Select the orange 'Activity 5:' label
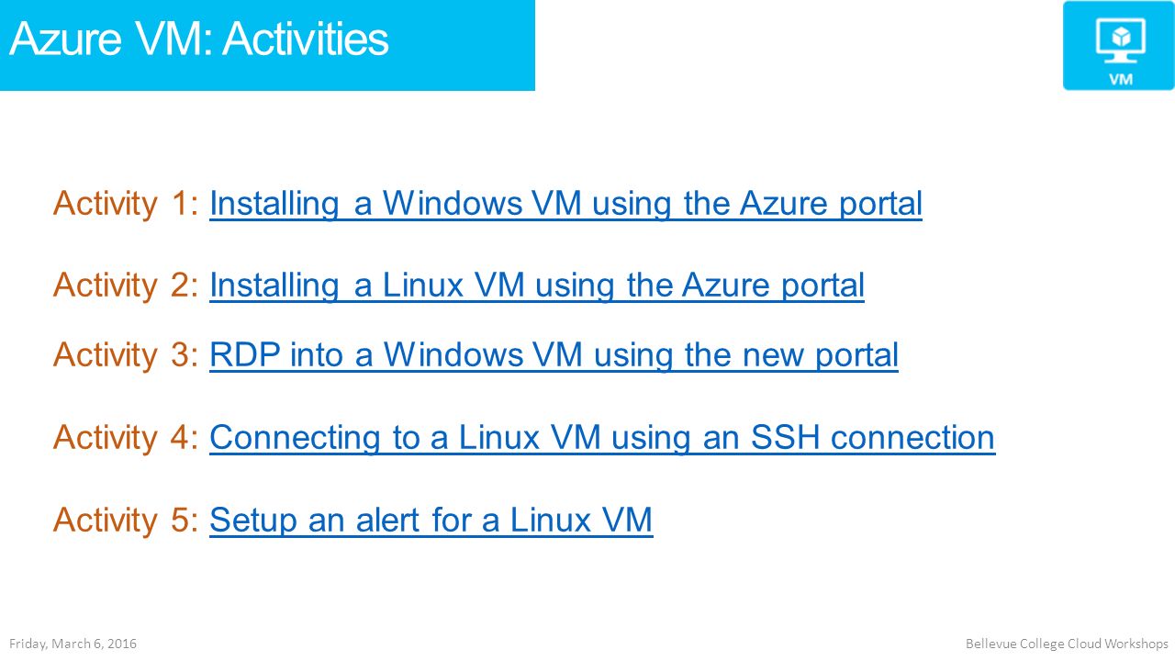 pos(127,521)
